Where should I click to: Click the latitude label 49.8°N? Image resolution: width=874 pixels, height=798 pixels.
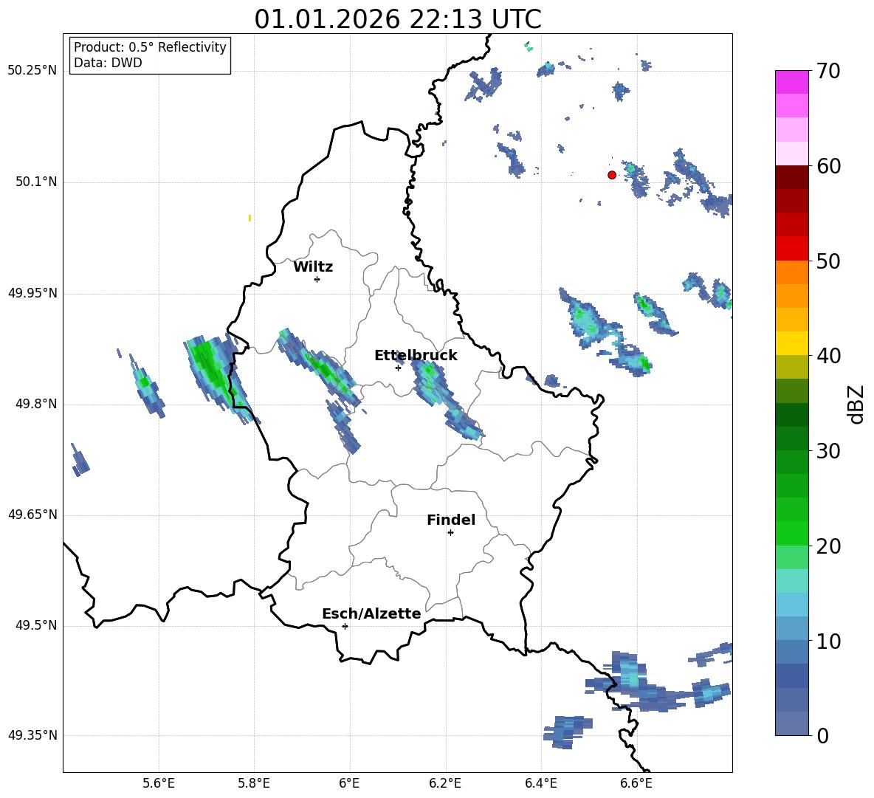click(x=36, y=404)
